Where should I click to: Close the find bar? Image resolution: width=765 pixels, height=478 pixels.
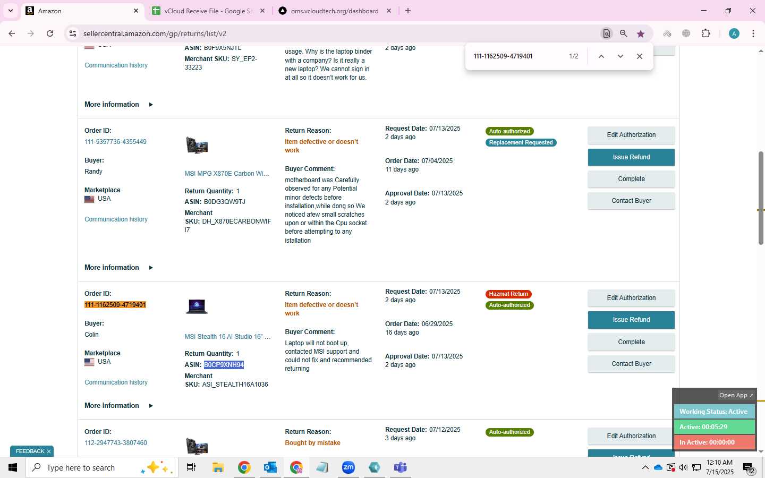coord(640,56)
